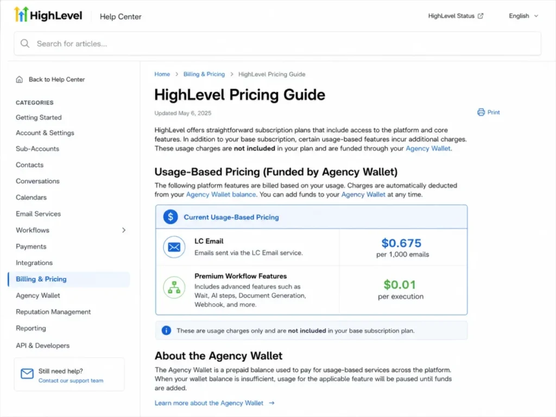Click the Agency Wallet balance link
This screenshot has height=417, width=556.
[x=221, y=195]
